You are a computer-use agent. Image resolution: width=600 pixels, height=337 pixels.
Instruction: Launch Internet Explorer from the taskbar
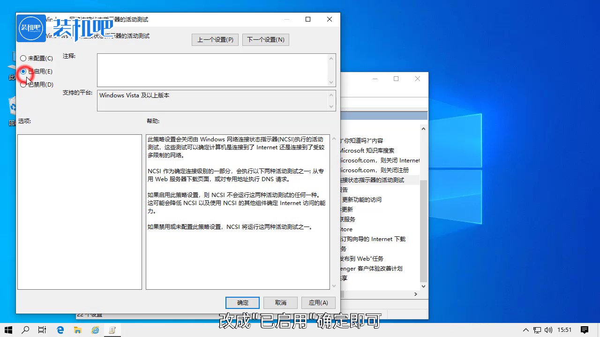(x=95, y=330)
